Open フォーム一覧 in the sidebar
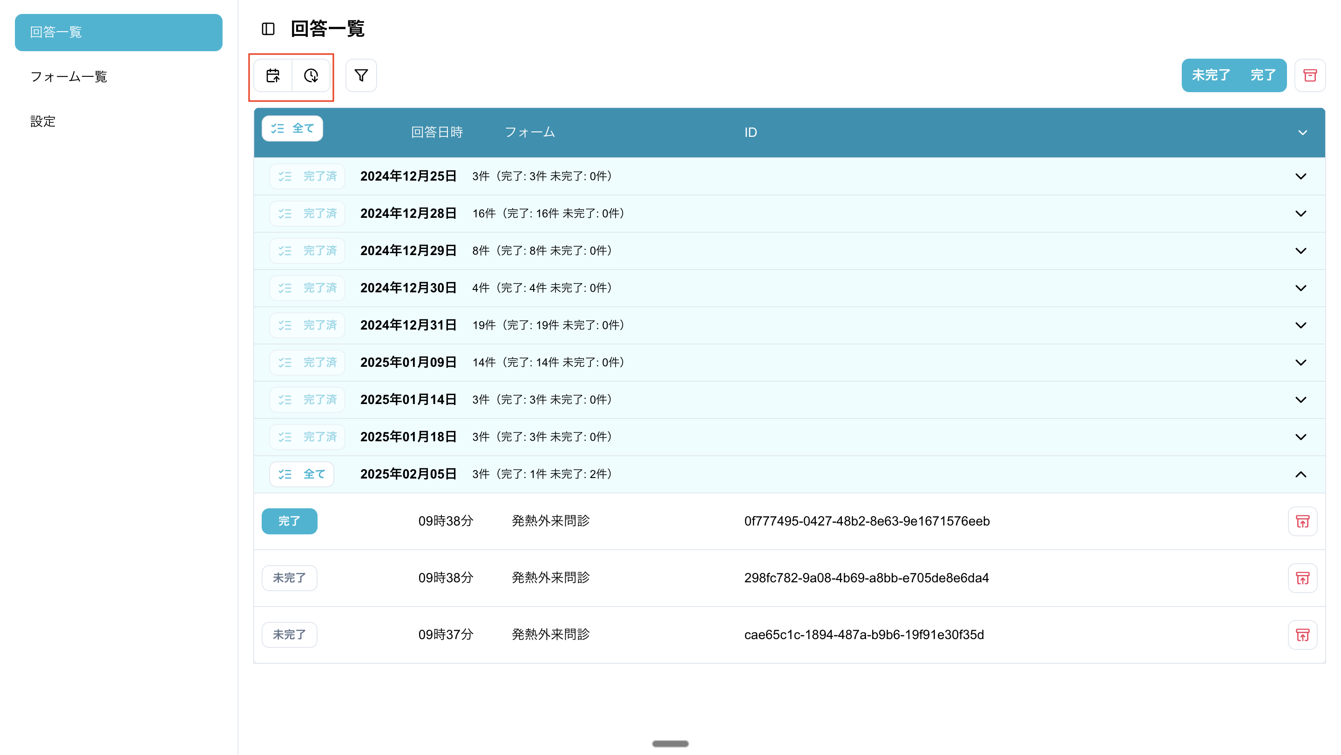The width and height of the screenshot is (1341, 755). coord(69,76)
